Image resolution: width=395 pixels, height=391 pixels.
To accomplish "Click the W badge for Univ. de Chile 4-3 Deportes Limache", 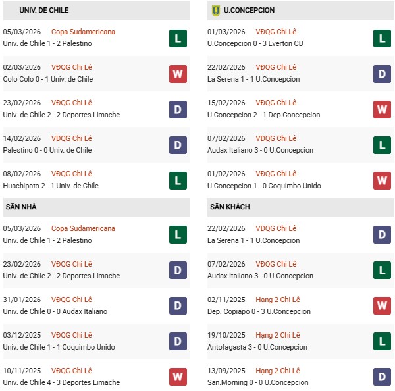I will coord(178,377).
